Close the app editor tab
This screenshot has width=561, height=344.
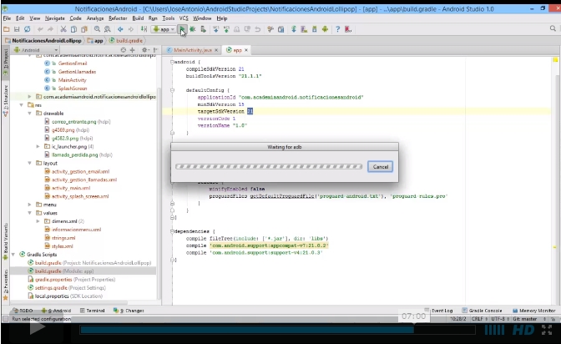246,50
